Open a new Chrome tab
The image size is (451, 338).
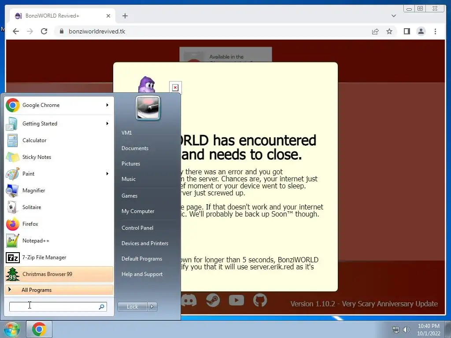click(125, 16)
